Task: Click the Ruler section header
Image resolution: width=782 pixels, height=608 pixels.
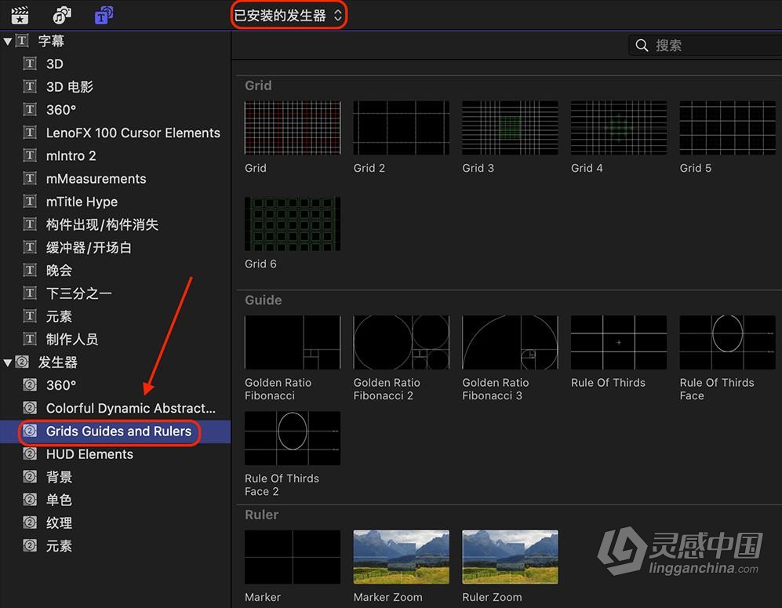Action: 262,514
